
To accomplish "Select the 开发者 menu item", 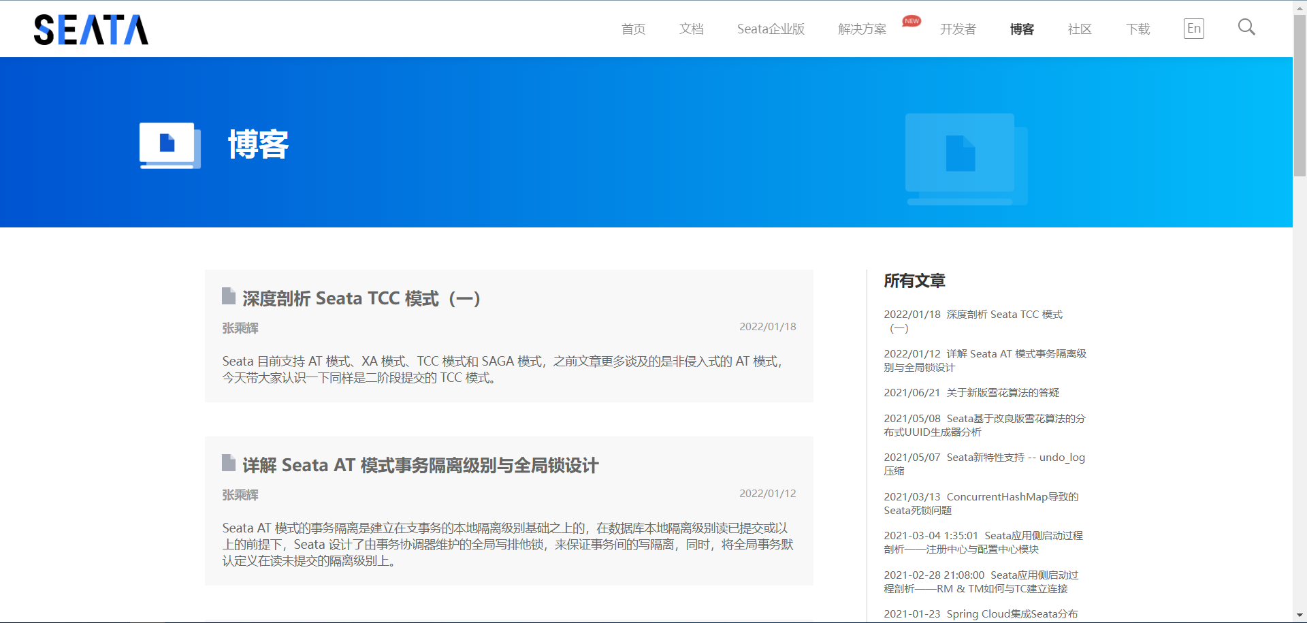I will coord(958,29).
